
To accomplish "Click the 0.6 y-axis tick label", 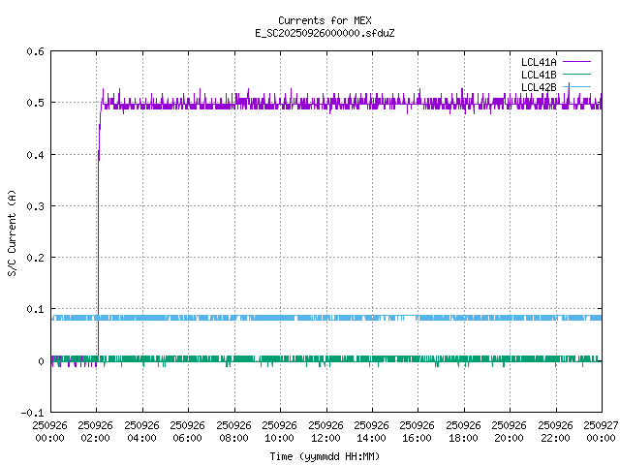I will [35, 51].
